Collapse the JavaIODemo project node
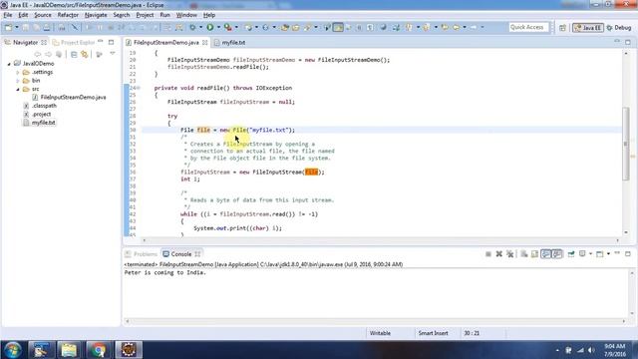 click(9, 64)
